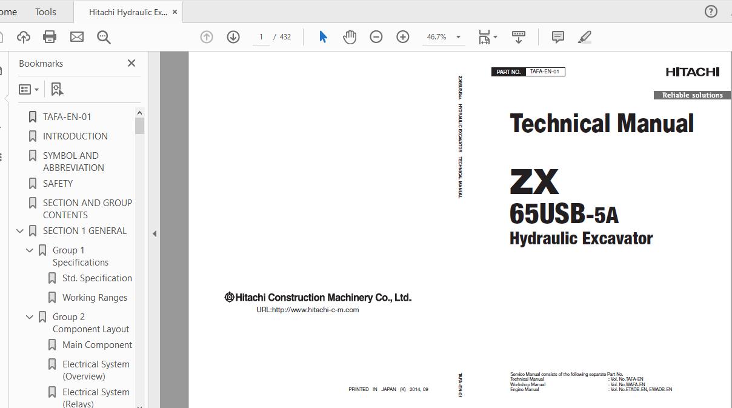Open bookmark options dropdown menu
This screenshot has width=732, height=408.
tap(28, 89)
